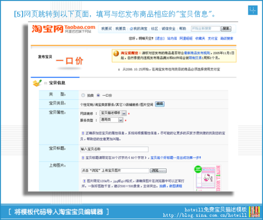
Task: Click the 宝贝标题 text field
Action: pyautogui.click(x=114, y=149)
